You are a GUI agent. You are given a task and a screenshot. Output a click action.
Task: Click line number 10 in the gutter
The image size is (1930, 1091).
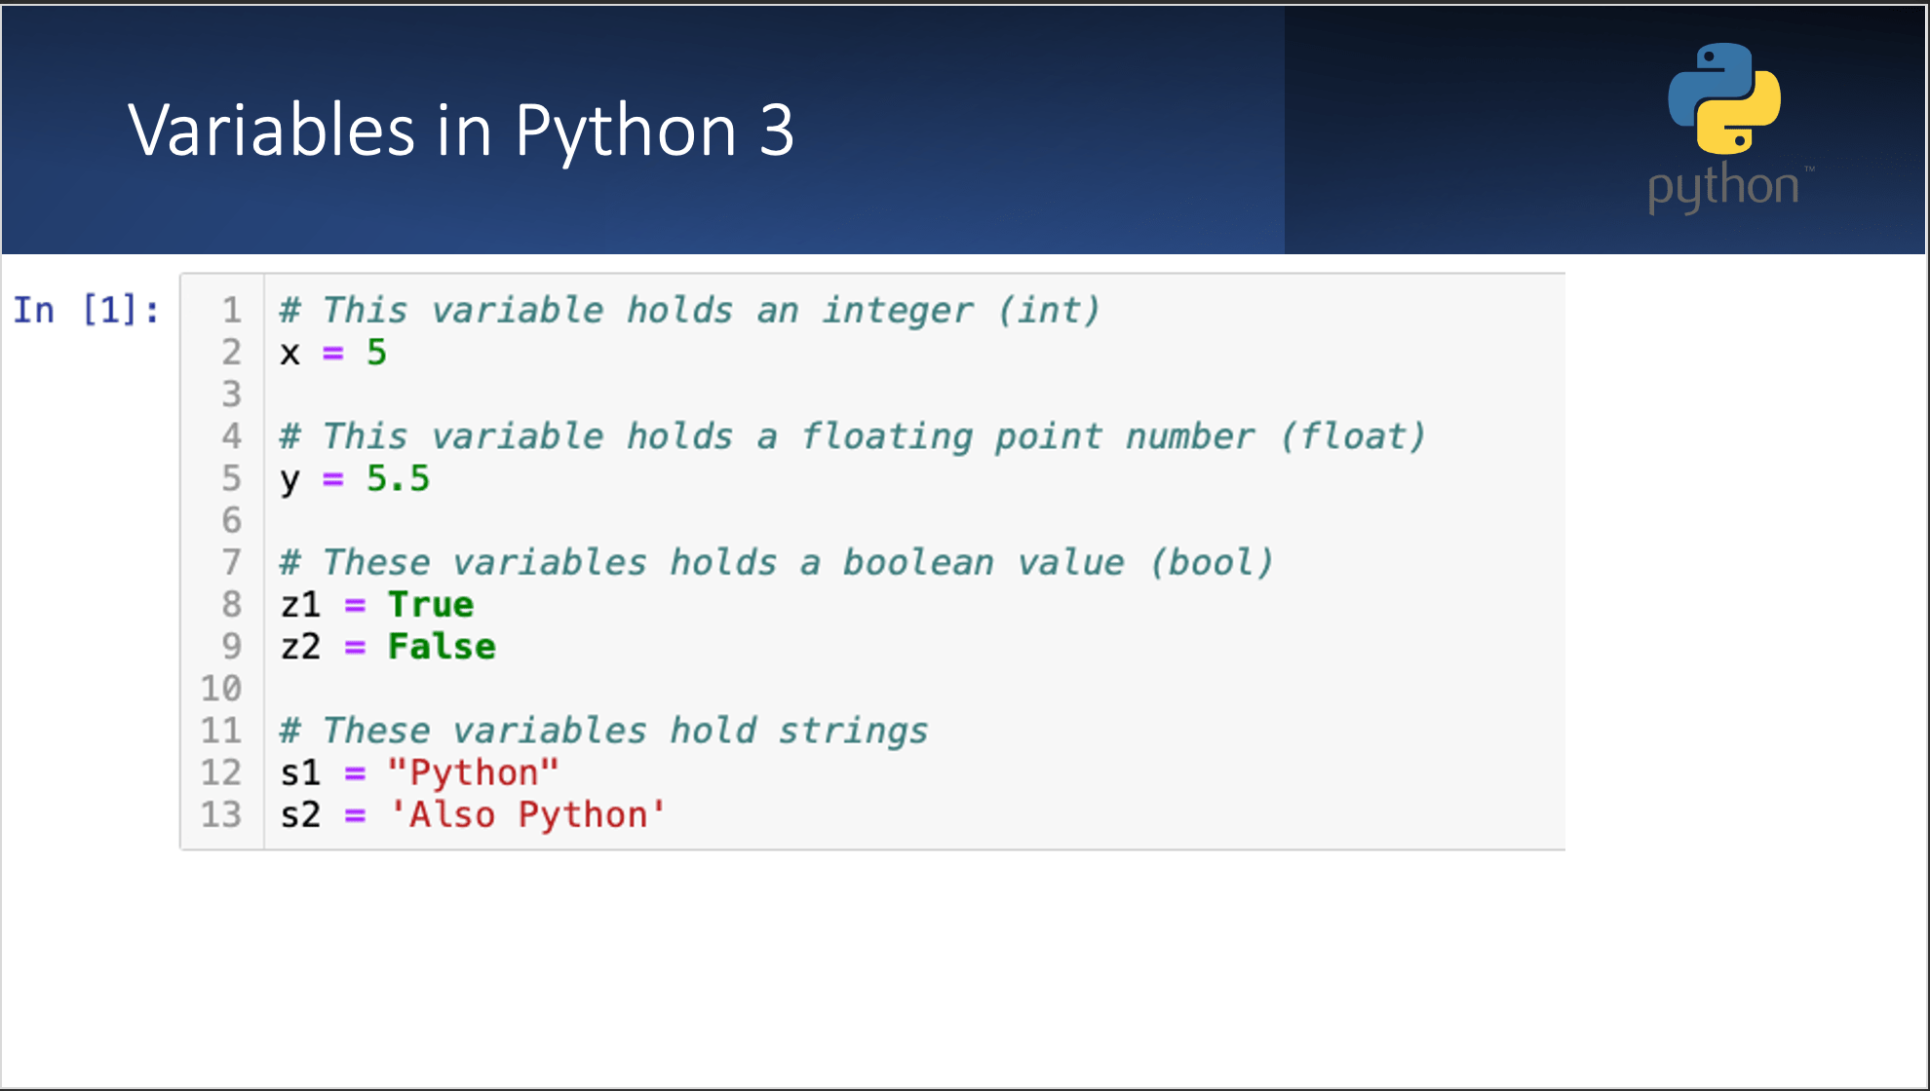point(221,689)
